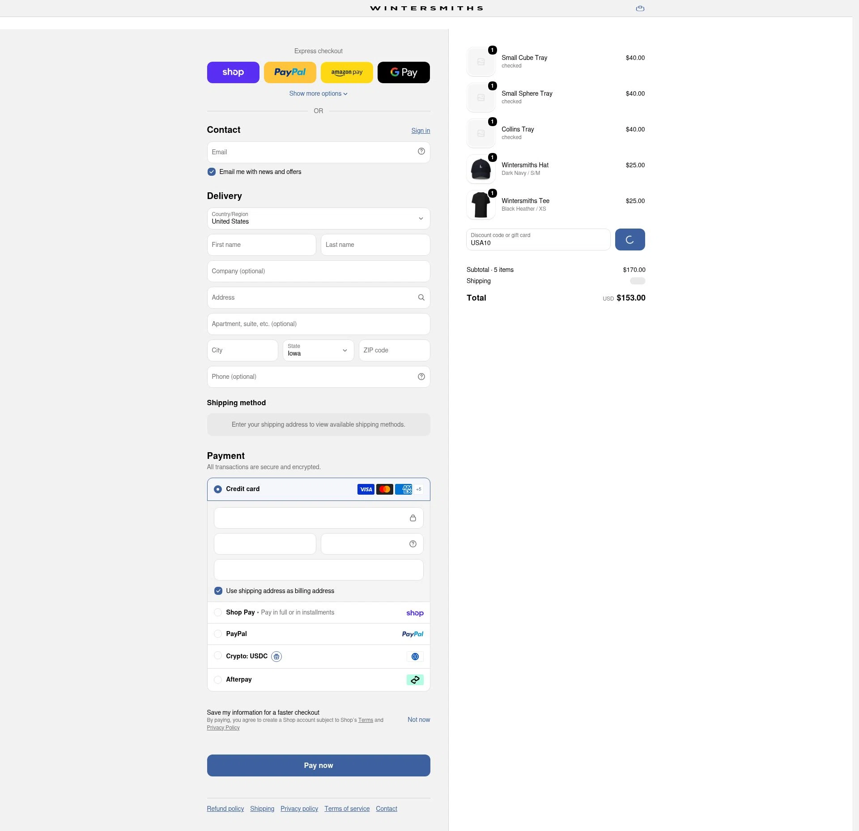Uncheck Email me with news and offers

pos(212,172)
